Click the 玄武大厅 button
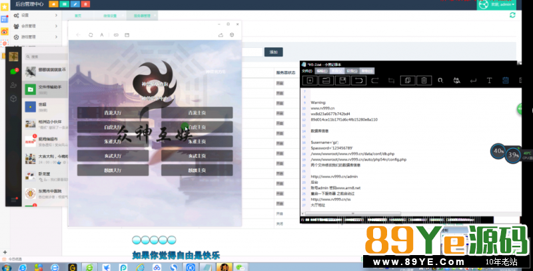Screen dimensions: 533x271 coord(113,156)
